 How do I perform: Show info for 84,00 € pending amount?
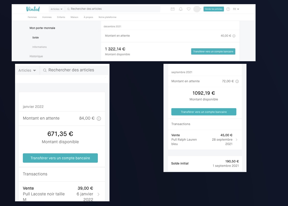[x=99, y=119]
